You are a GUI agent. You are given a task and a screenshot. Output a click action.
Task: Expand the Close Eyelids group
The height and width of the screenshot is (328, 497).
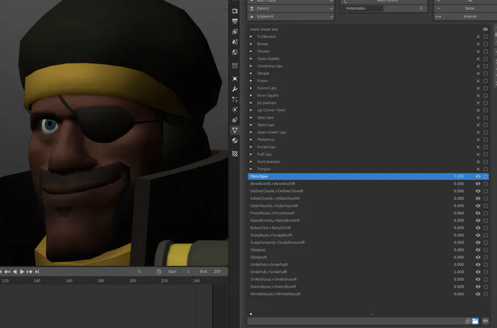(x=251, y=58)
